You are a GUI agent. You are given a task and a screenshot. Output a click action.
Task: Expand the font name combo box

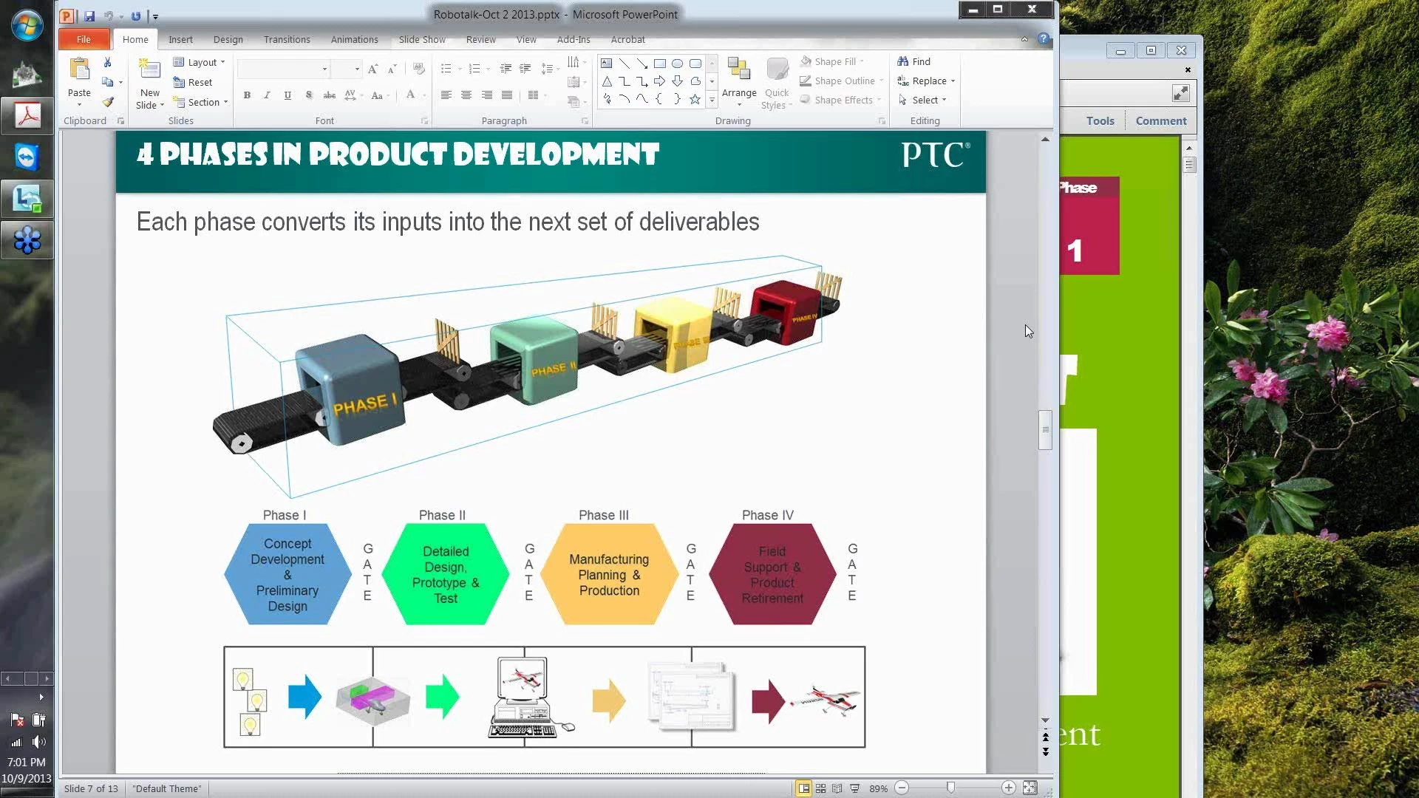[324, 69]
